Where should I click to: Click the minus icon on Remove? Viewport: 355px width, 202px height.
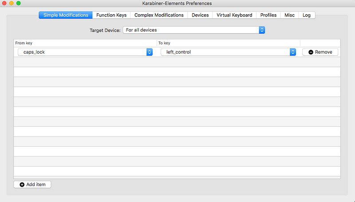click(x=311, y=52)
